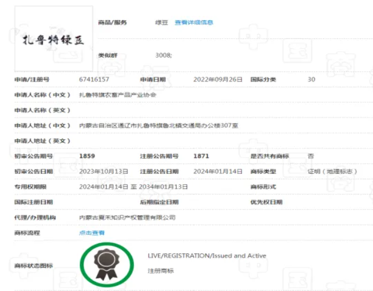This screenshot has height=291, width=373.
Task: Click the international class value 30
Action: click(311, 79)
